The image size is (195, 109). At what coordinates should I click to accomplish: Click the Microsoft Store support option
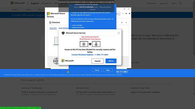83,88
